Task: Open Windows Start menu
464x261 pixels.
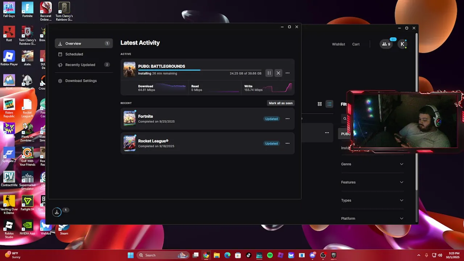Action: pos(130,255)
